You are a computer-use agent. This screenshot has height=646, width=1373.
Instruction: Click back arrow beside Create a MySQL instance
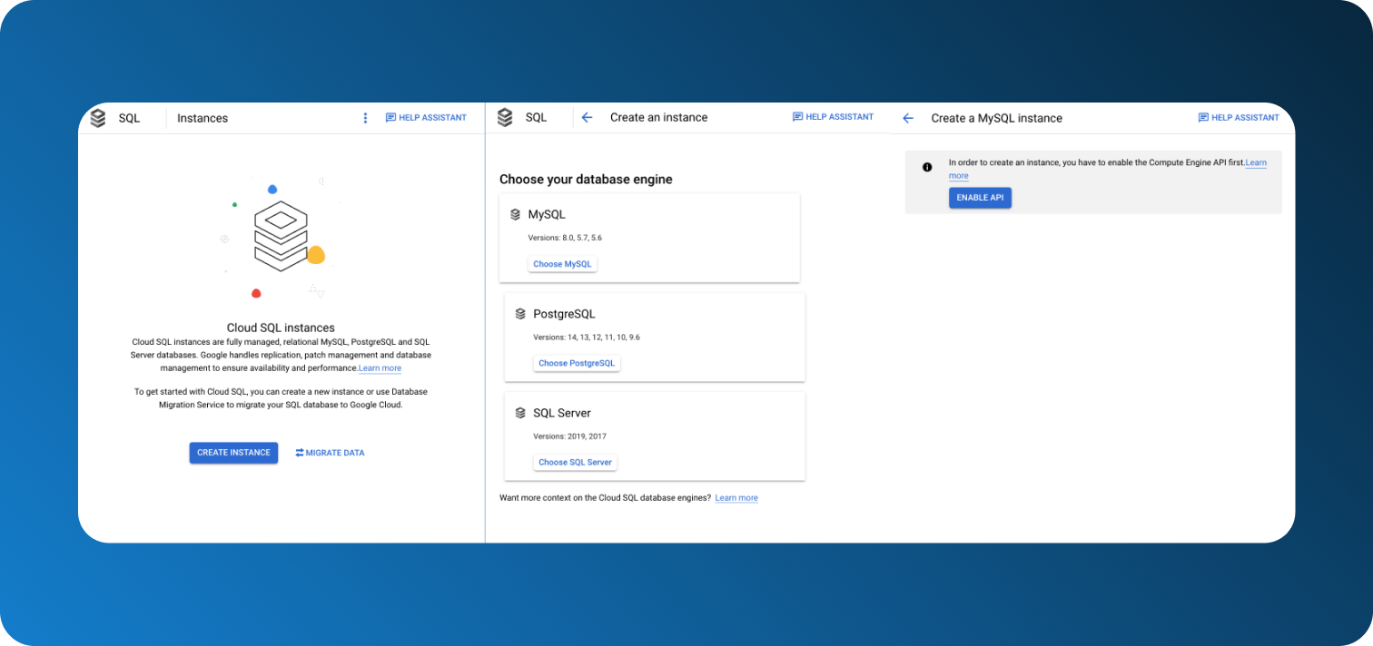click(x=908, y=118)
